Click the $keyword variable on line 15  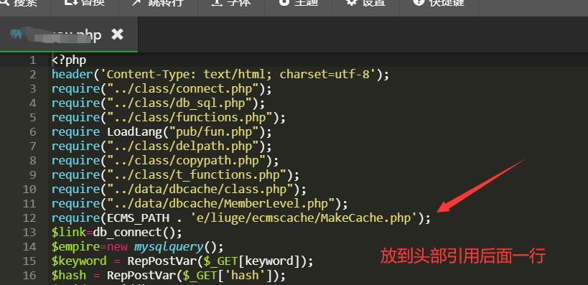79,261
